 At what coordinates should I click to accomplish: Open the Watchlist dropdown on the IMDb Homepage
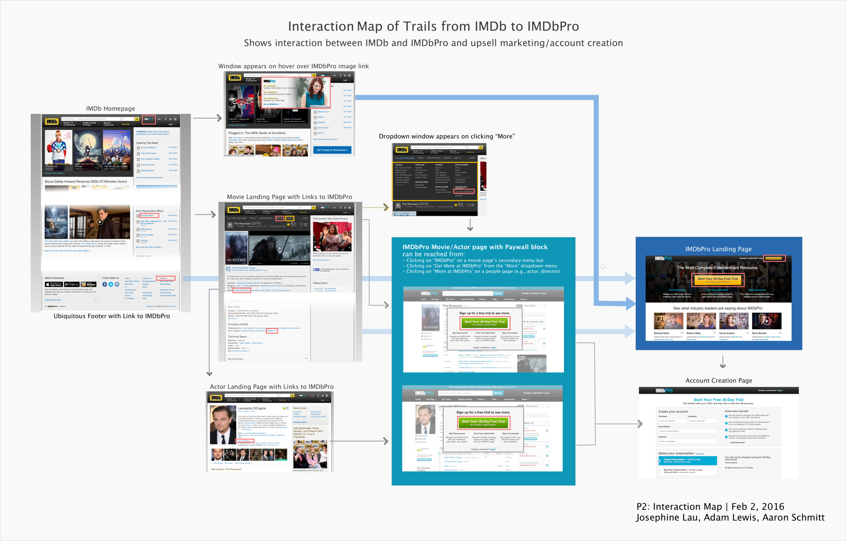(x=127, y=124)
